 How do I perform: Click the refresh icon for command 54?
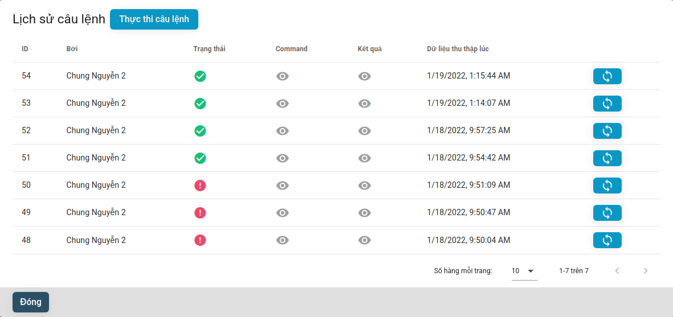[607, 76]
